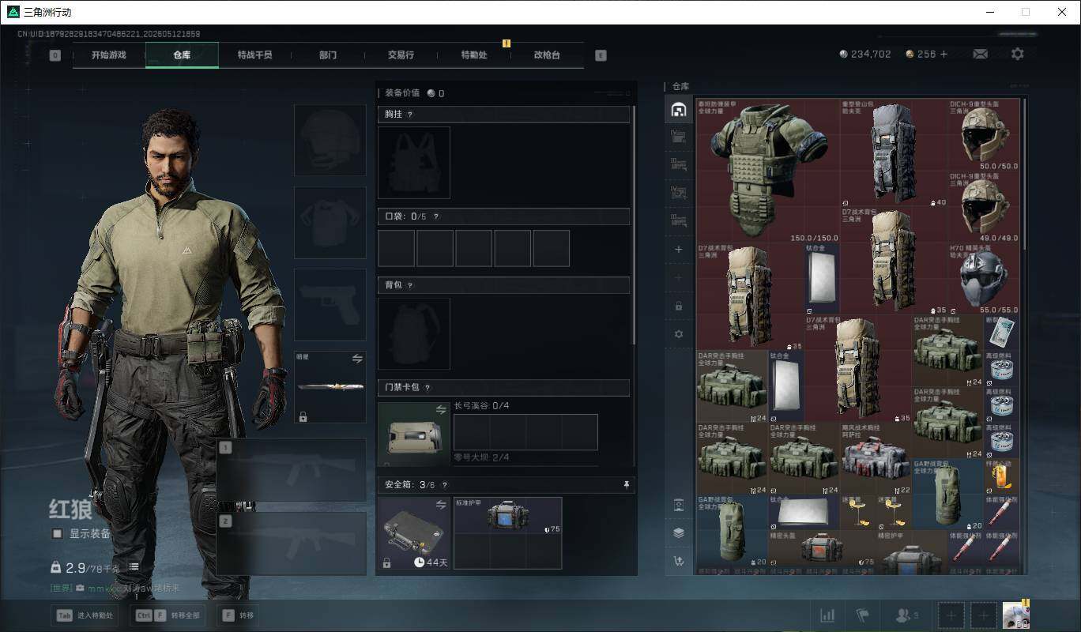Select the empty pistol slot
This screenshot has height=632, width=1081.
click(330, 305)
